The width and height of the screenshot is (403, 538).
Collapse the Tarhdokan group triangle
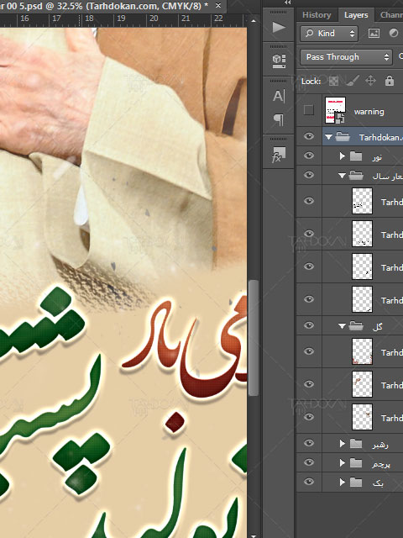pos(328,137)
